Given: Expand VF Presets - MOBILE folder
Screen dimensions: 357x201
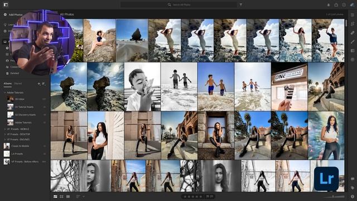Looking at the screenshot, I should (x=5, y=129).
